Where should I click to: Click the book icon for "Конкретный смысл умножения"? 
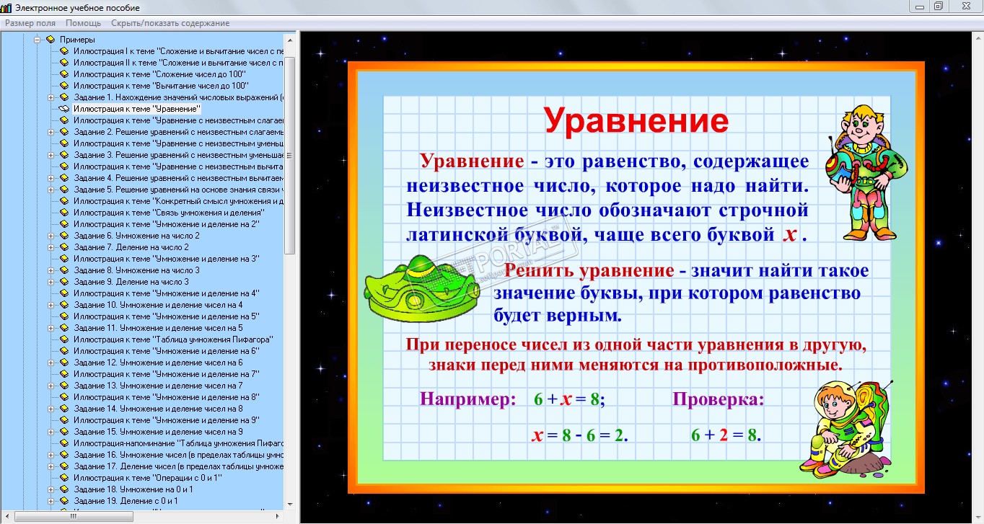[x=63, y=201]
